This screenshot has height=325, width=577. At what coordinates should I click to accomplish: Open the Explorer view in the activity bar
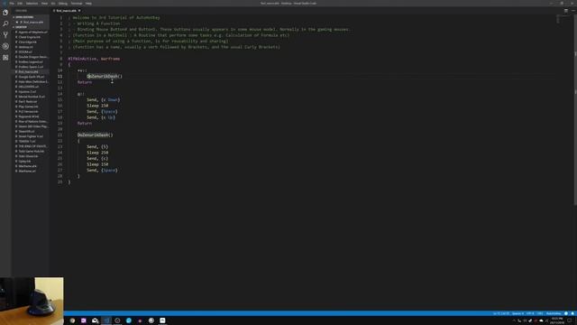(x=5, y=13)
